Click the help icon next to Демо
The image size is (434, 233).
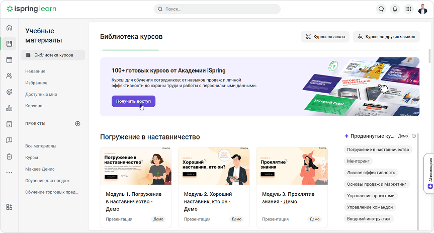414,136
